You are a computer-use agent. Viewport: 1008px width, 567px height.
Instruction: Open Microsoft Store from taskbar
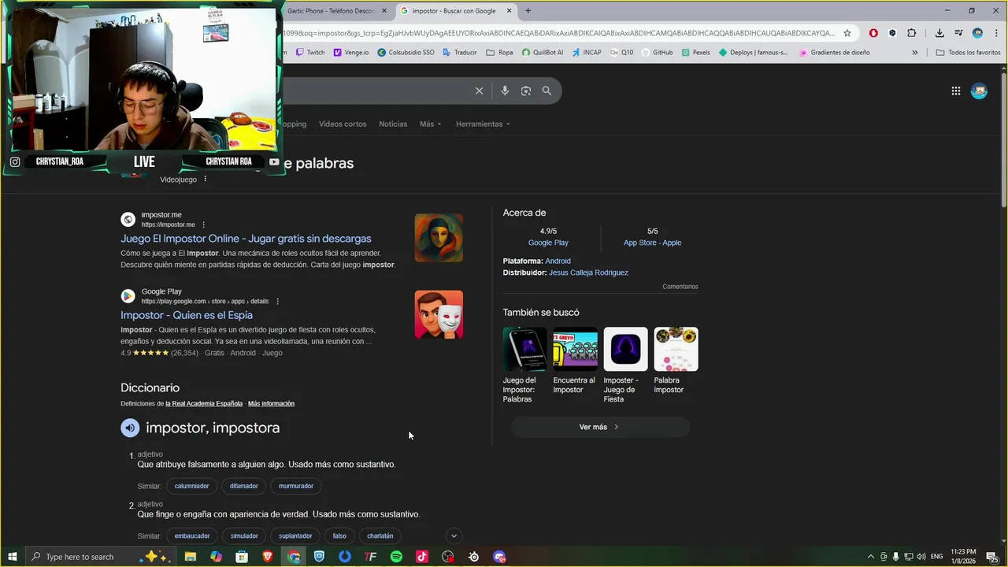pos(242,557)
